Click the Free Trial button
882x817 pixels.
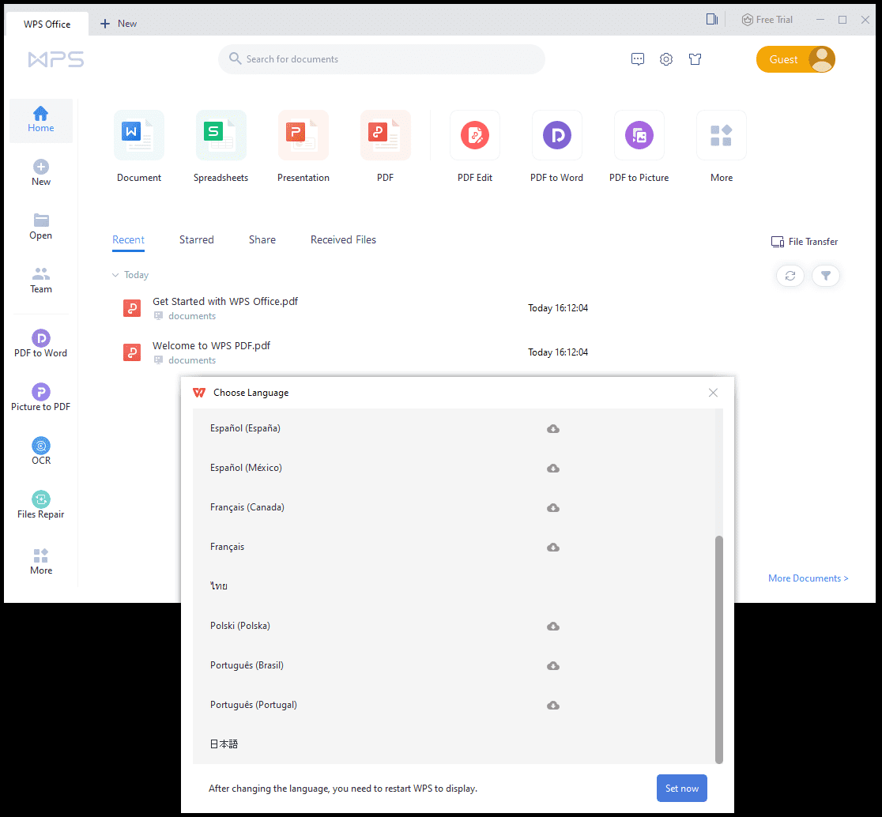(767, 20)
